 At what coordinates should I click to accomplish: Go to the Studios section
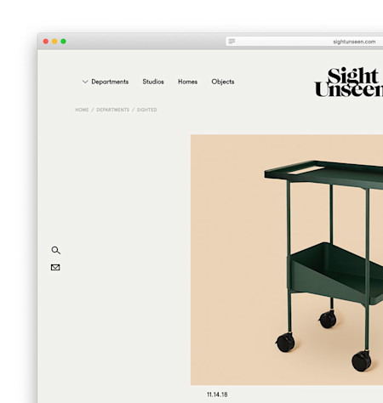153,82
